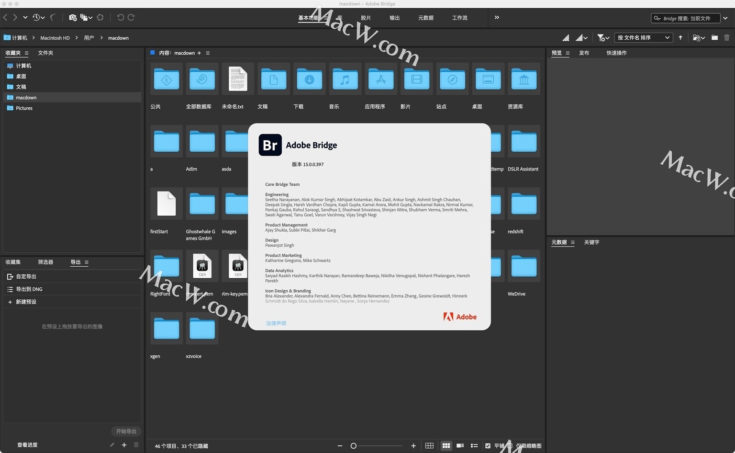Click 新建预设 in export panel
The height and width of the screenshot is (453, 735).
pyautogui.click(x=26, y=302)
